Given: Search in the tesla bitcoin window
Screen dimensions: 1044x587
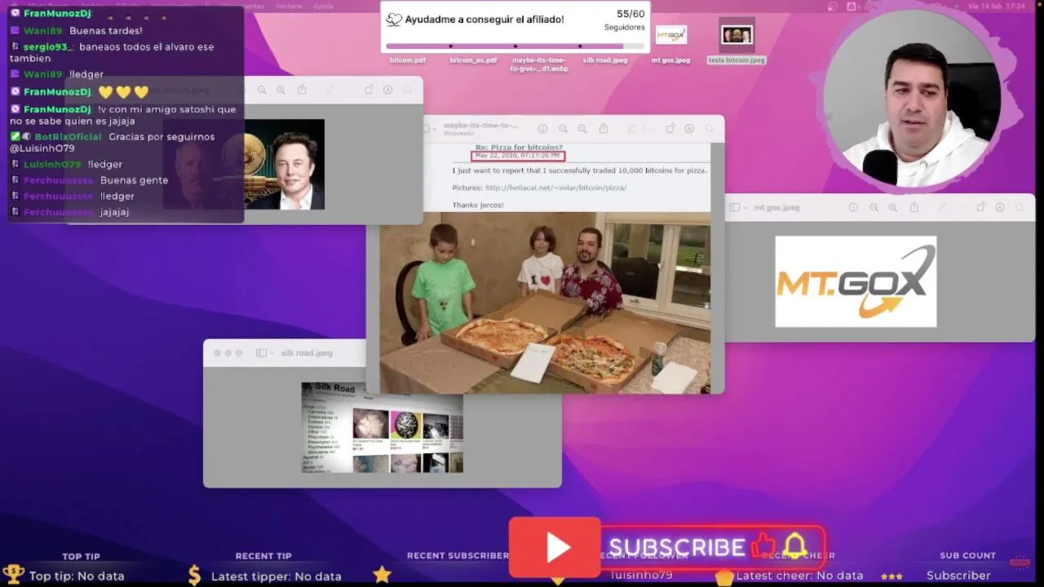Looking at the screenshot, I should [x=407, y=90].
